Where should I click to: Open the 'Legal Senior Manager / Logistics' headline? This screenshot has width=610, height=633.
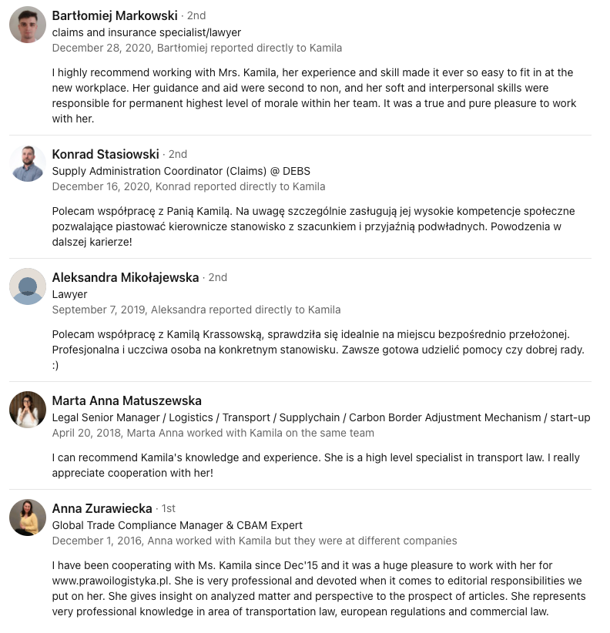tap(321, 417)
